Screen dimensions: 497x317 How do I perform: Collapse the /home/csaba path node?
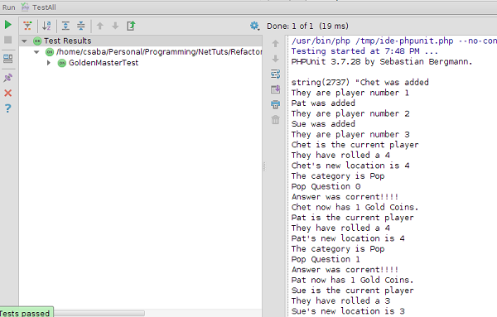click(36, 52)
